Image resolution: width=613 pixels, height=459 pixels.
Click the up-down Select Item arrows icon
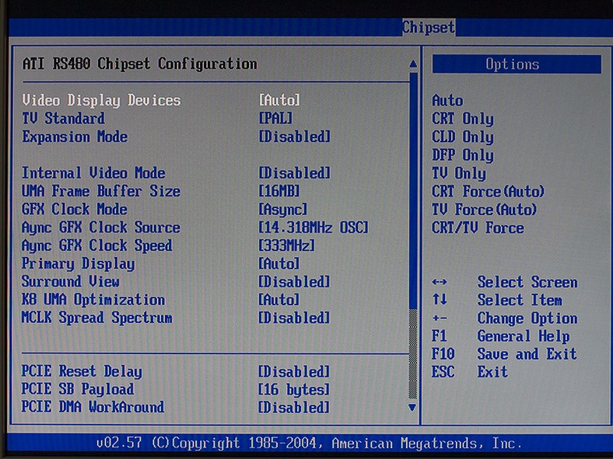pyautogui.click(x=440, y=300)
